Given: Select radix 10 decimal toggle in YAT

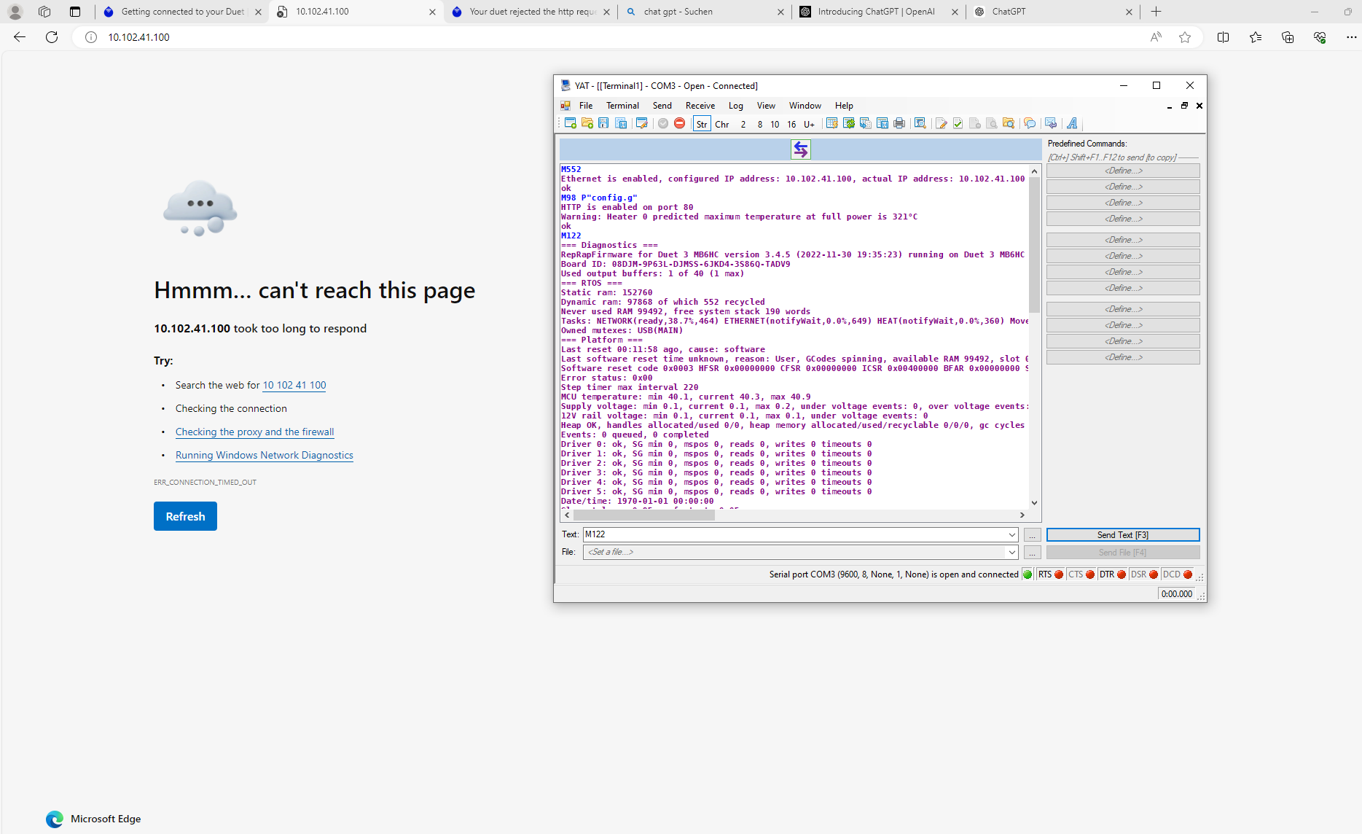Looking at the screenshot, I should tap(775, 124).
